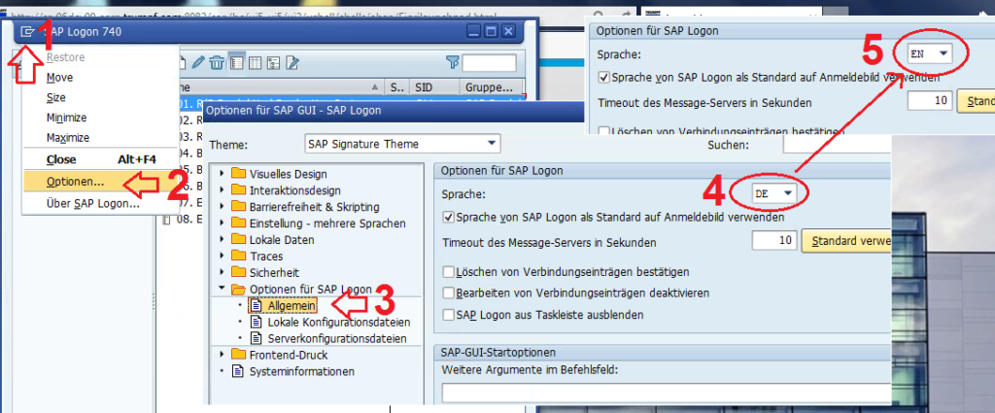Click the Serverkonfigurationsdateien document icon
Viewport: 995px width, 413px height.
point(256,338)
